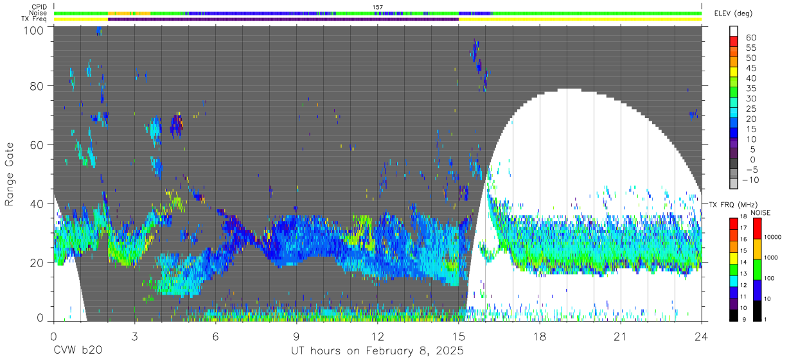
Task: Click the '60' tick label on Range Gate axis
Action: [38, 145]
